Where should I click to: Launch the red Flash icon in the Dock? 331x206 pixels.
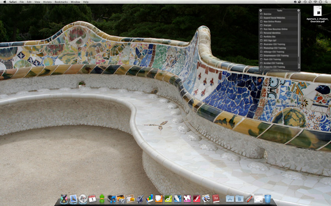[196, 199]
